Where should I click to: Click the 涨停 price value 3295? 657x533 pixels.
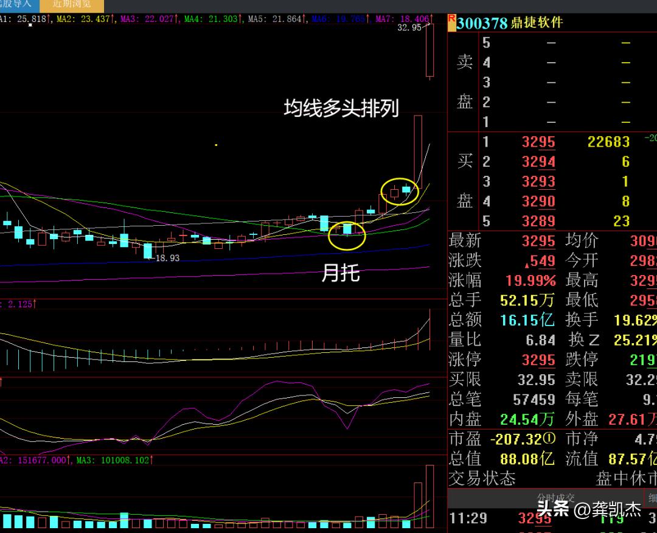[x=538, y=360]
